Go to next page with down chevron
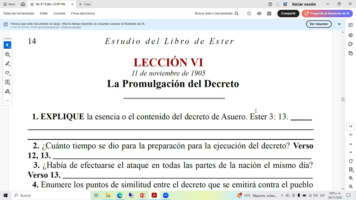This screenshot has width=356, height=200. pyautogui.click(x=351, y=152)
